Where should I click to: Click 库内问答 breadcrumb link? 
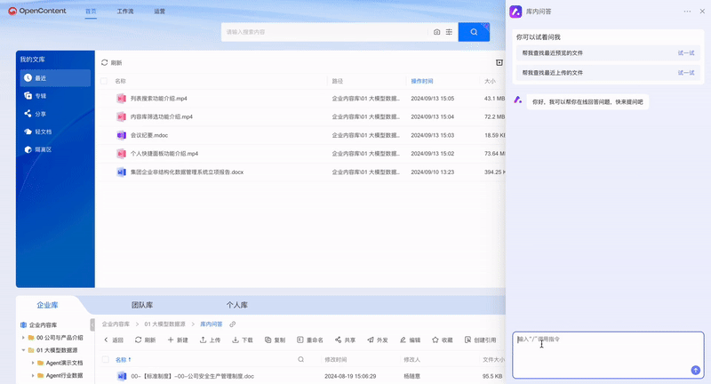[212, 324]
